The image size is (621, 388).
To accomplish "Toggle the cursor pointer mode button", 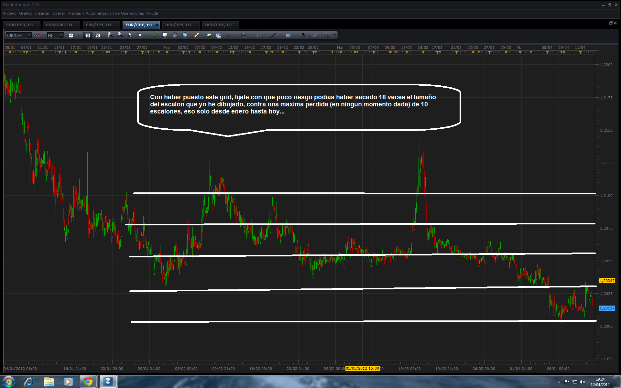I will coord(130,35).
